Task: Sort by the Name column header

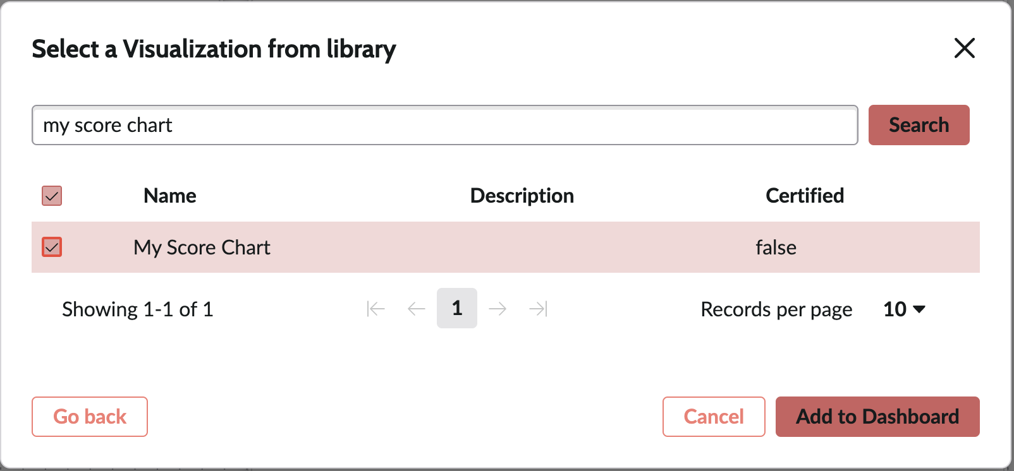Action: pyautogui.click(x=169, y=196)
